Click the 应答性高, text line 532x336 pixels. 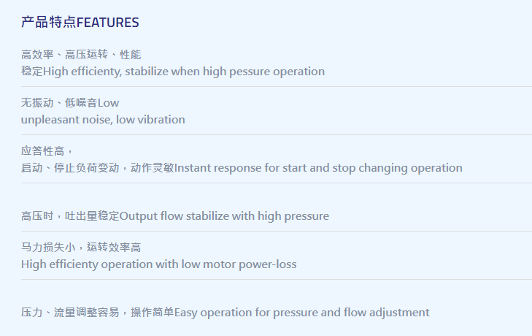(x=47, y=151)
